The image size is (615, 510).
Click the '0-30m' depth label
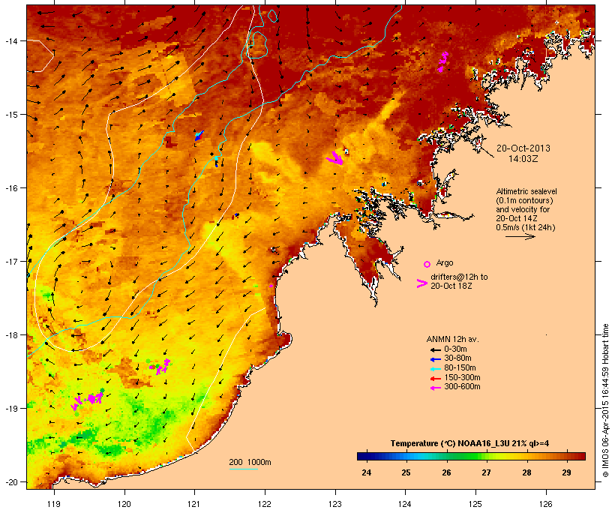(x=455, y=349)
